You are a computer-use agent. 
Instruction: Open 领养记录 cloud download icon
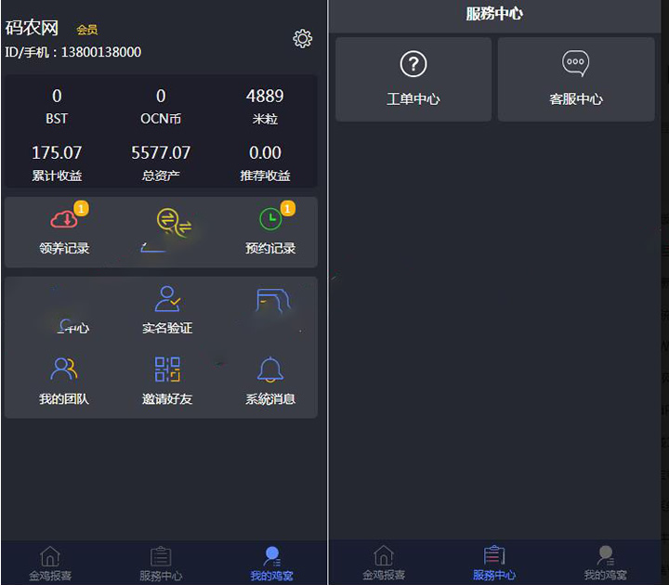pyautogui.click(x=64, y=219)
